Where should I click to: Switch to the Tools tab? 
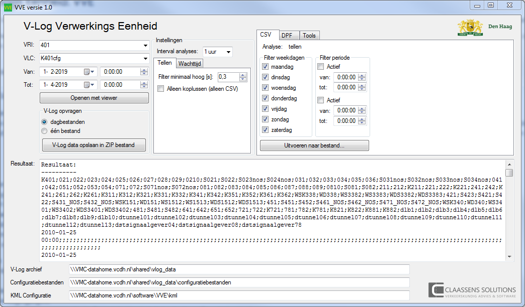pos(309,36)
